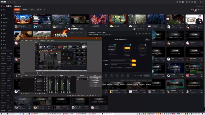This screenshot has width=205, height=115.
Task: Click the orange copy button beside rtmp address
Action: tap(134, 61)
